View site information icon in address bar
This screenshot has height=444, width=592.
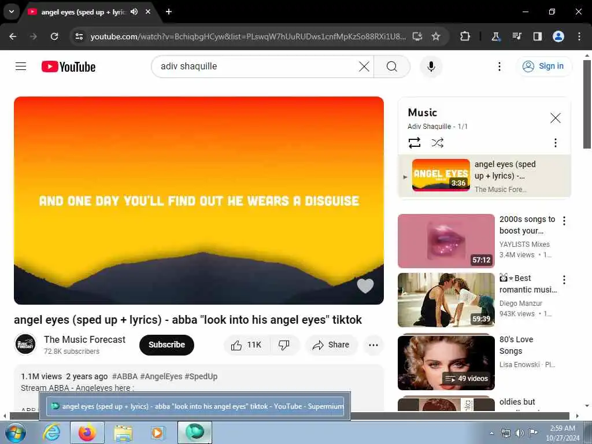coord(79,36)
